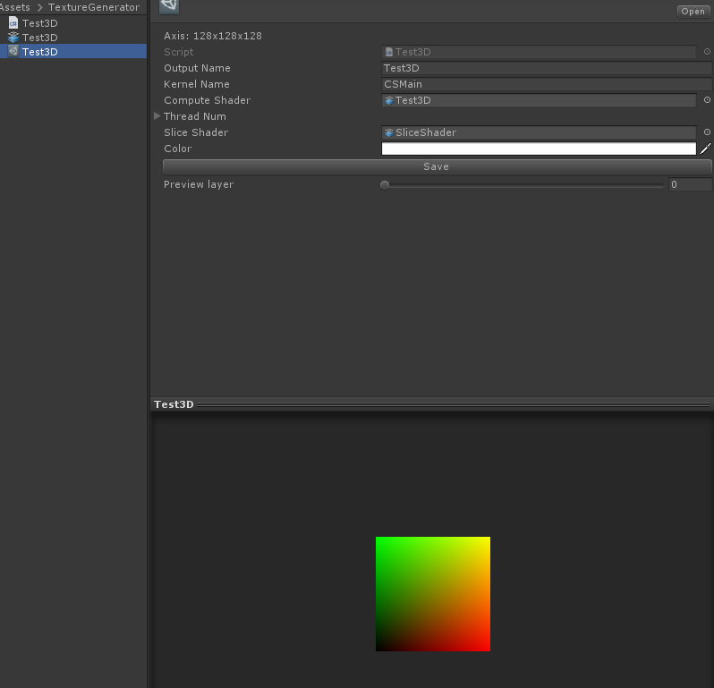Select the C# script Test3D file icon
The height and width of the screenshot is (688, 714).
point(13,22)
